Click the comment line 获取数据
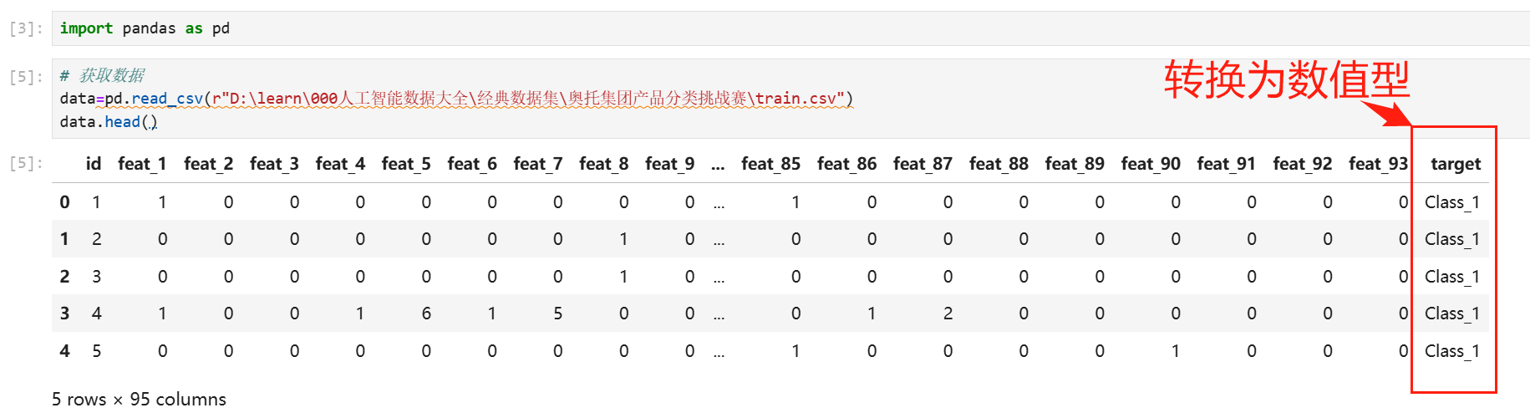The height and width of the screenshot is (418, 1530). tap(103, 75)
